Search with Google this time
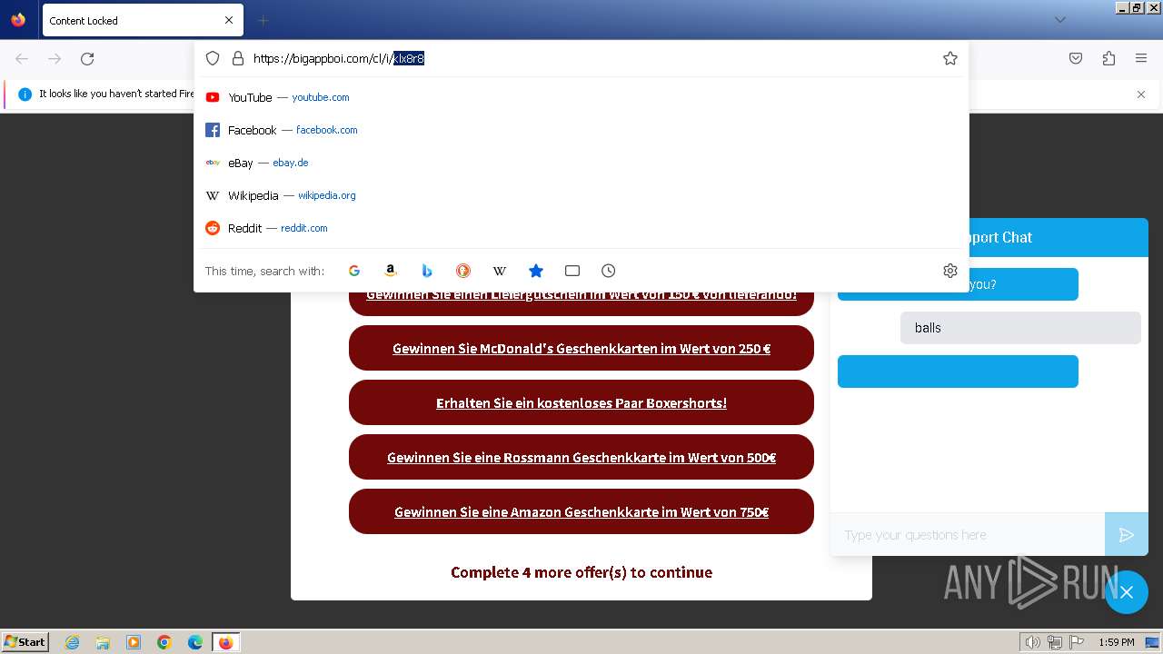The width and height of the screenshot is (1163, 654). tap(354, 271)
